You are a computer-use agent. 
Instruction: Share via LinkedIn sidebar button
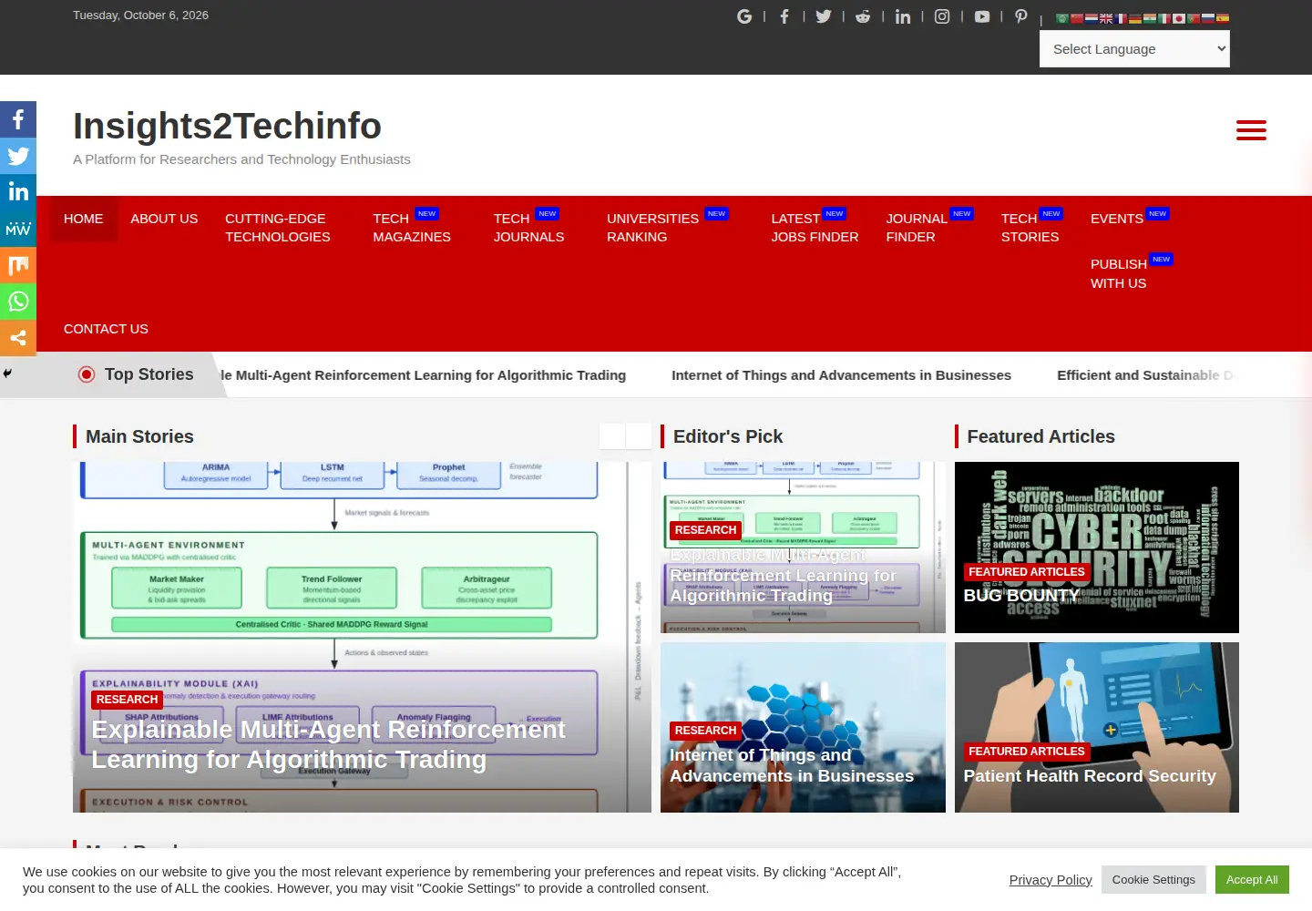click(x=18, y=192)
